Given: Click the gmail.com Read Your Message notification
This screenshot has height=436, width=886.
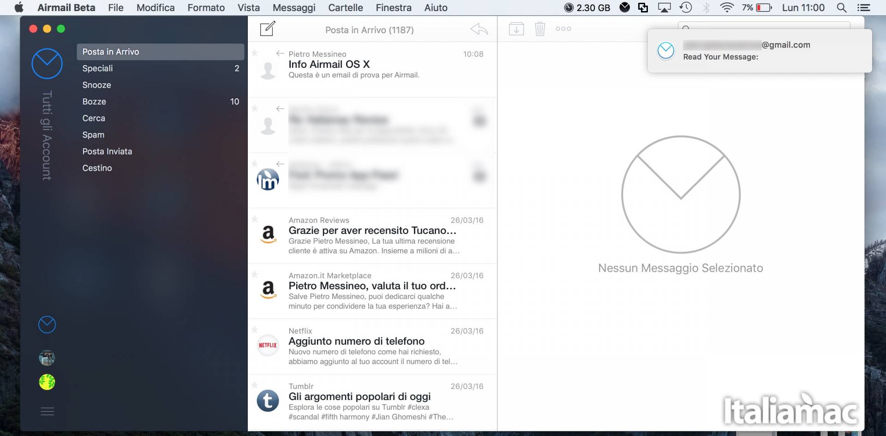Looking at the screenshot, I should pyautogui.click(x=760, y=51).
